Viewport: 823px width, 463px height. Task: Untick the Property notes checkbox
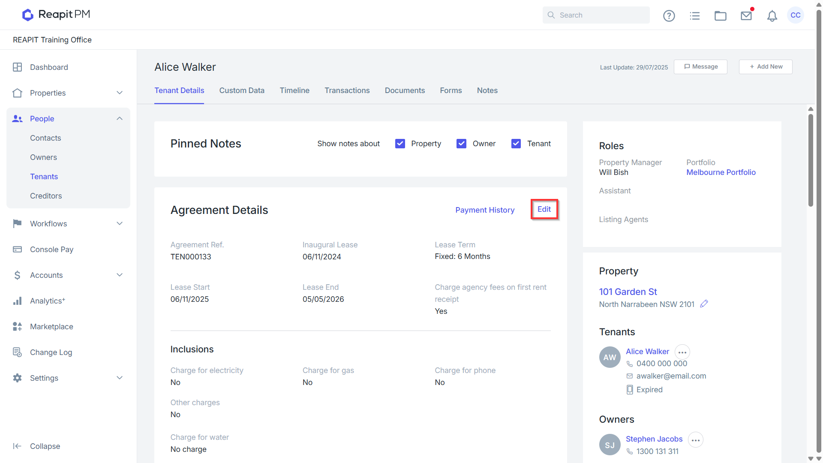400,144
